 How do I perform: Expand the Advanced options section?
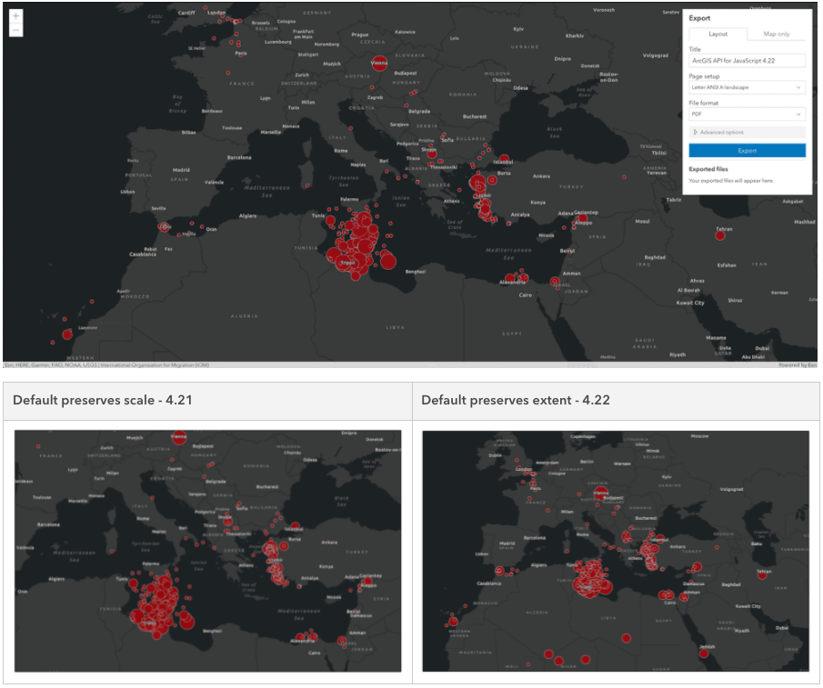pyautogui.click(x=746, y=132)
